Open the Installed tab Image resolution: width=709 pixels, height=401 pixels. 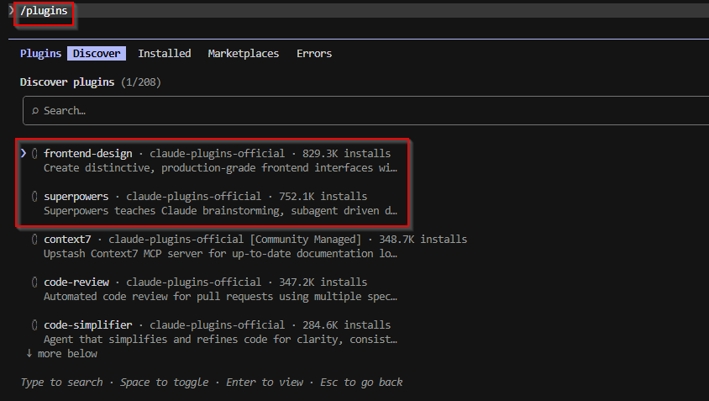tap(164, 54)
